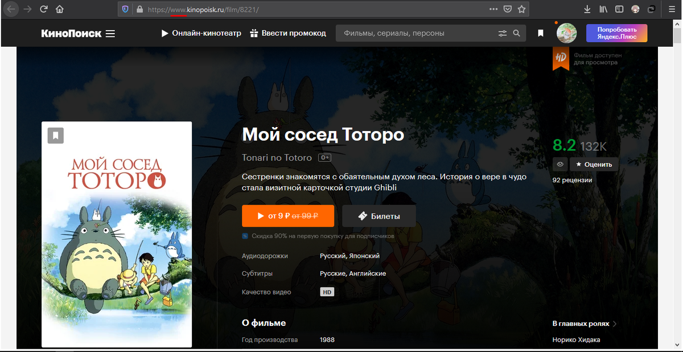Image resolution: width=683 pixels, height=352 pixels.
Task: Click the Tonari no Totoro original title
Action: [x=277, y=157]
